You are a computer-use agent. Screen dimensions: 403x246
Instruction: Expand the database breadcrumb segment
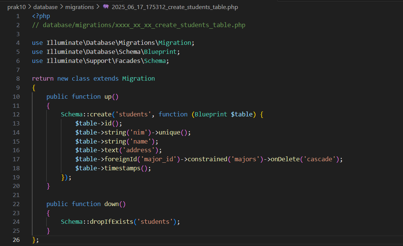coord(45,7)
